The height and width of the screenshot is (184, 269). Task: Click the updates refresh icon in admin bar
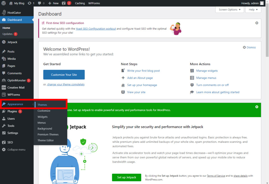click(x=29, y=3)
